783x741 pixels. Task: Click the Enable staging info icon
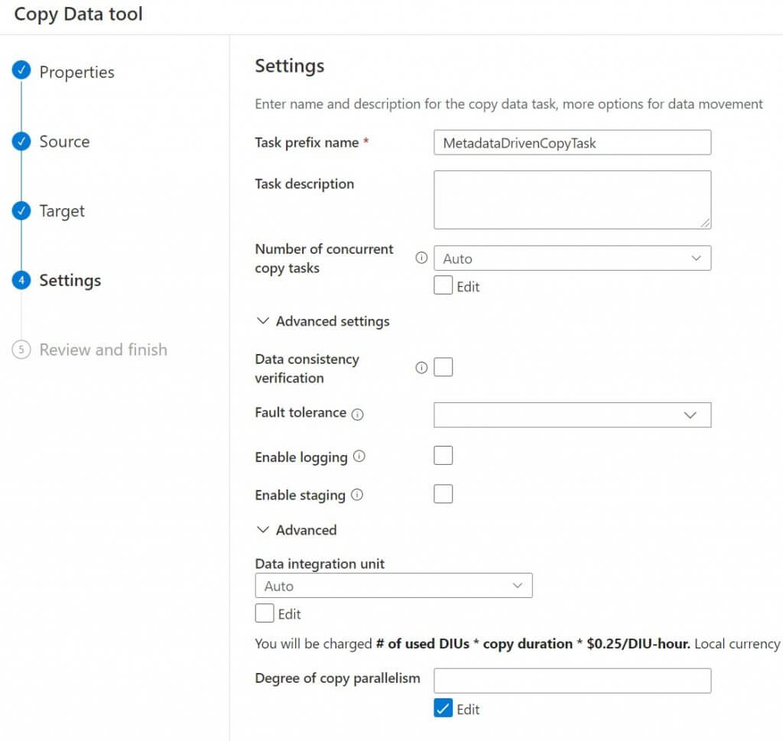[356, 496]
